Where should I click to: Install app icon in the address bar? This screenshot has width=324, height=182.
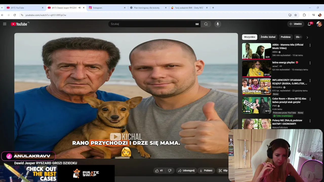[x=290, y=15]
